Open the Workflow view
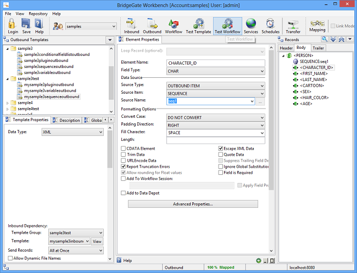Screen dimensions: 357x273 (174, 26)
